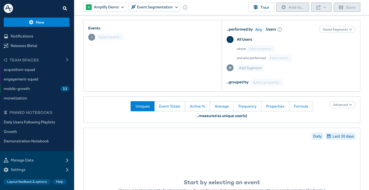Select the Formula tab
Image resolution: width=369 pixels, height=190 pixels.
tap(301, 106)
